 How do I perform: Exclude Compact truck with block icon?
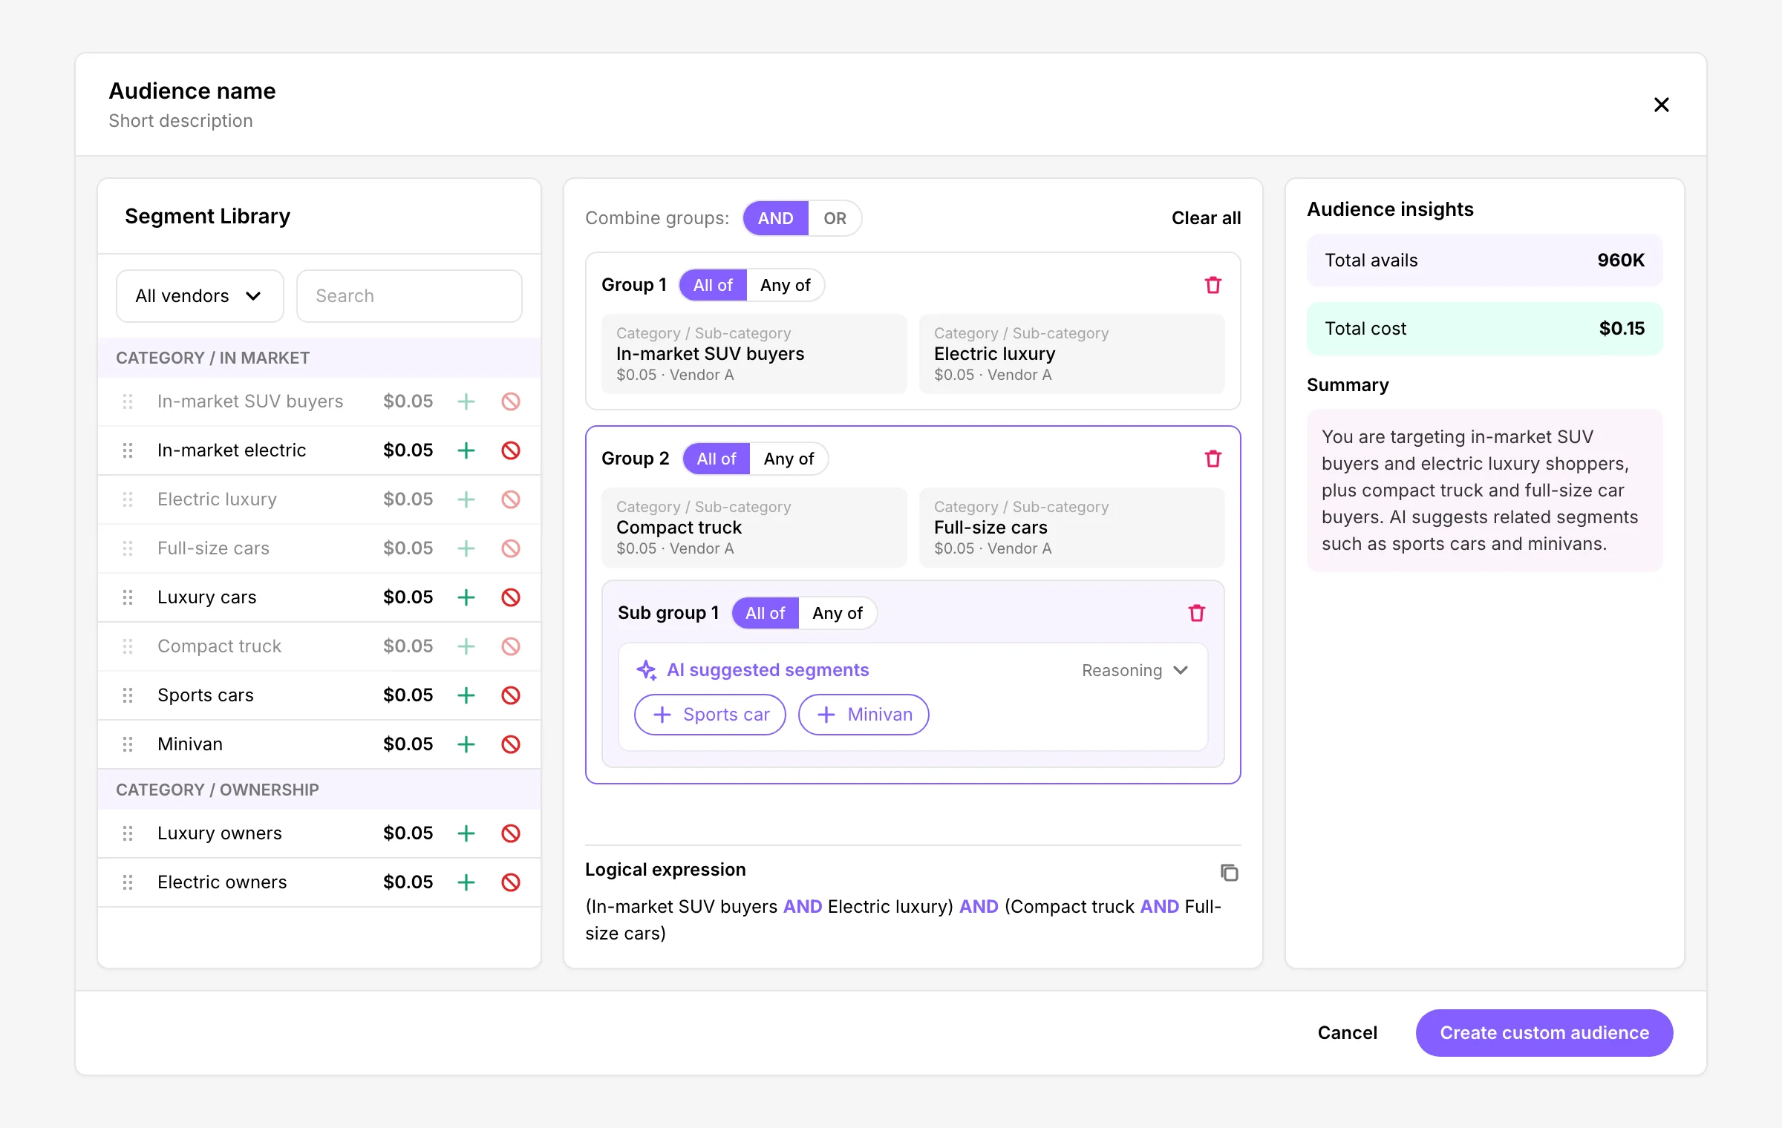point(511,646)
